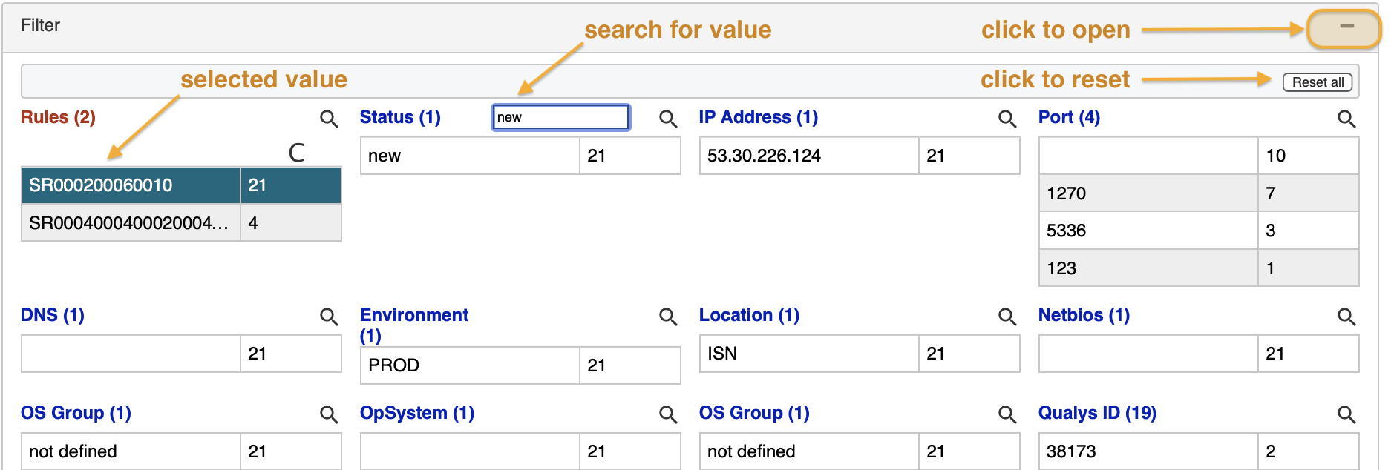Click the Qualys ID search icon
The image size is (1394, 470).
1346,414
